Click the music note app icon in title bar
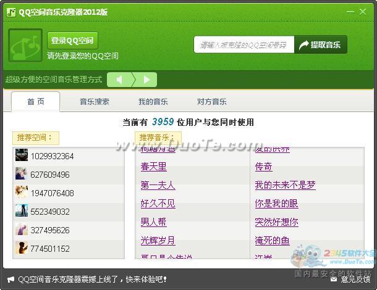 11,12
